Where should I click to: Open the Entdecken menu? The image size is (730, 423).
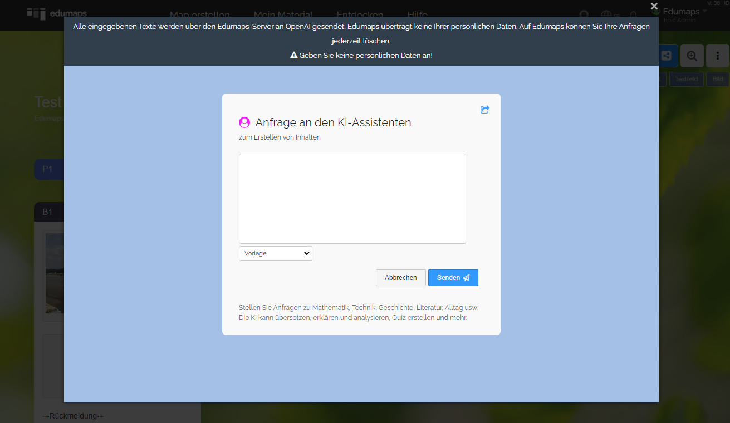pos(360,15)
